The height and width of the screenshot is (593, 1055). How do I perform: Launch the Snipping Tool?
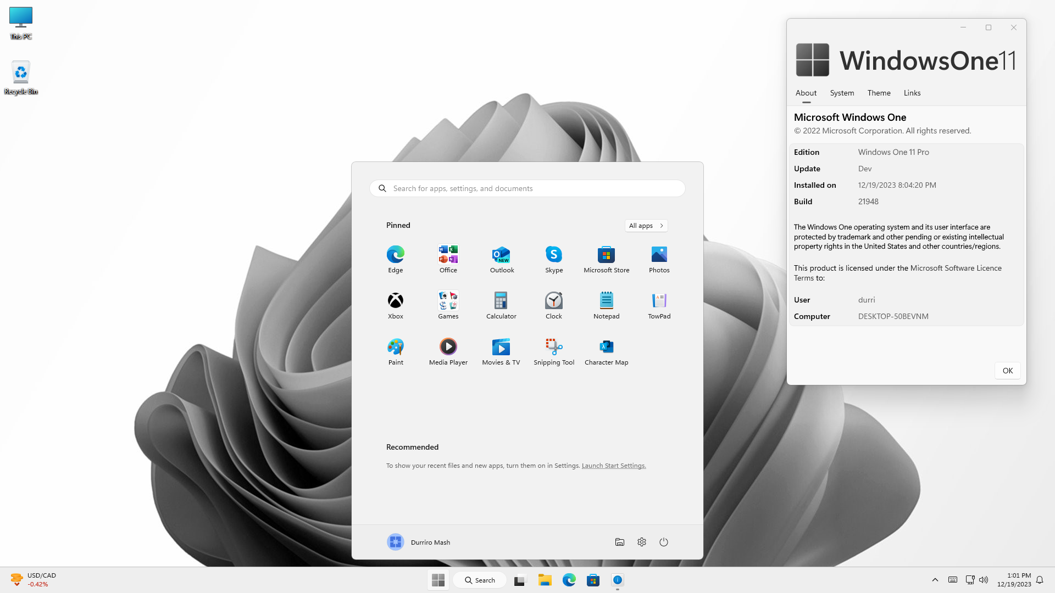point(554,351)
